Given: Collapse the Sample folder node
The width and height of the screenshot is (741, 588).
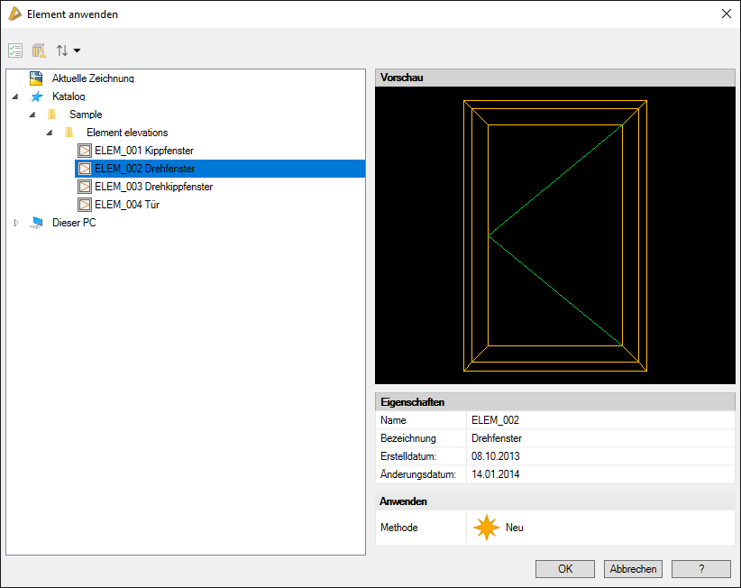Looking at the screenshot, I should pos(32,115).
